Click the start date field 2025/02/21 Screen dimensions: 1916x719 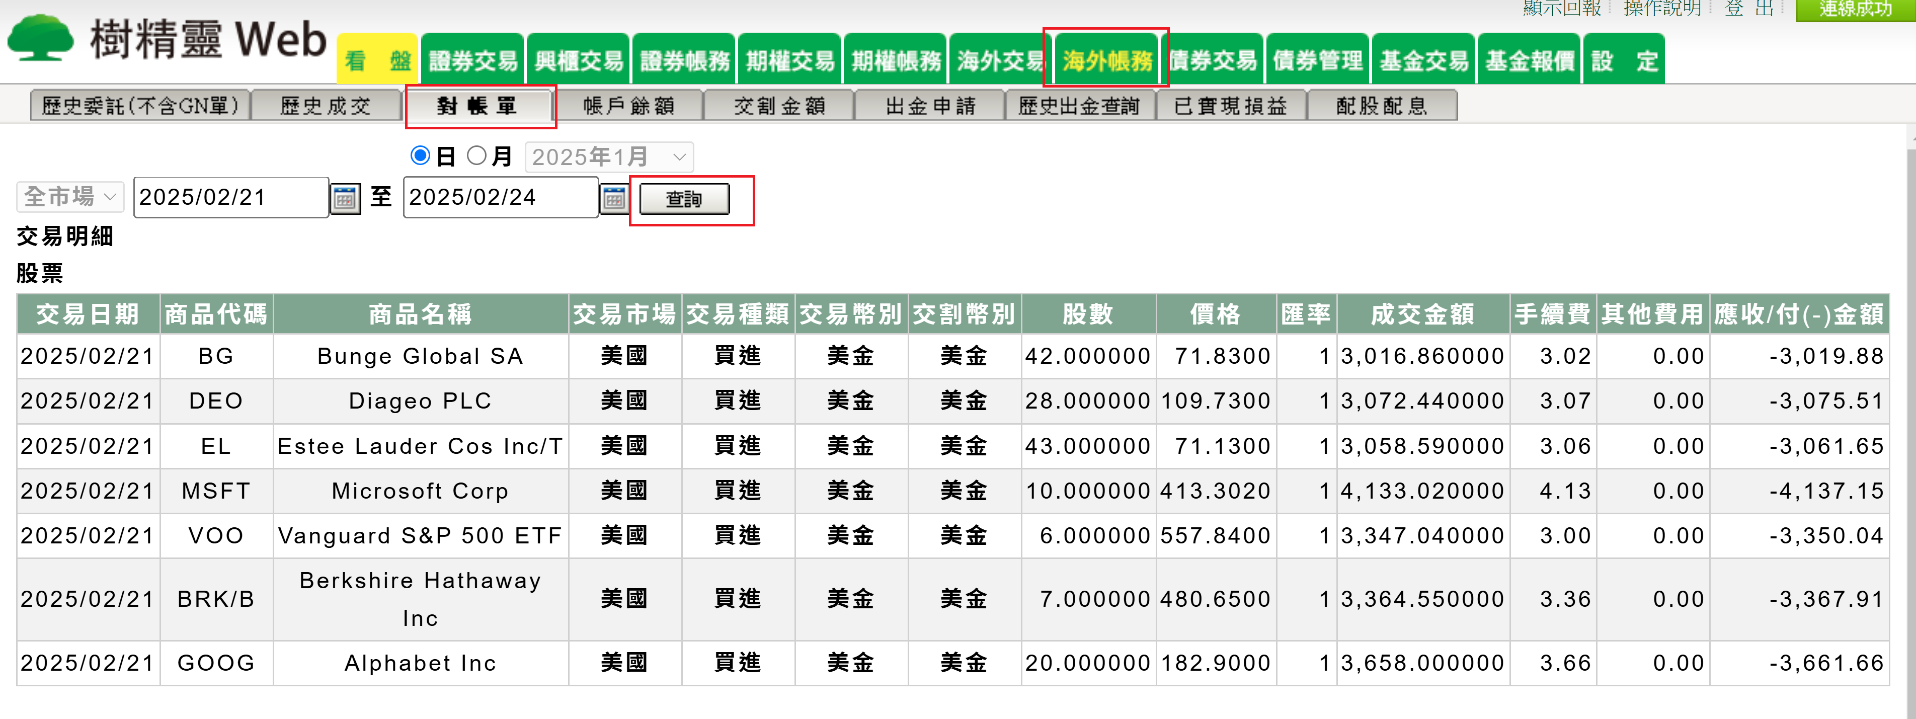pos(230,197)
